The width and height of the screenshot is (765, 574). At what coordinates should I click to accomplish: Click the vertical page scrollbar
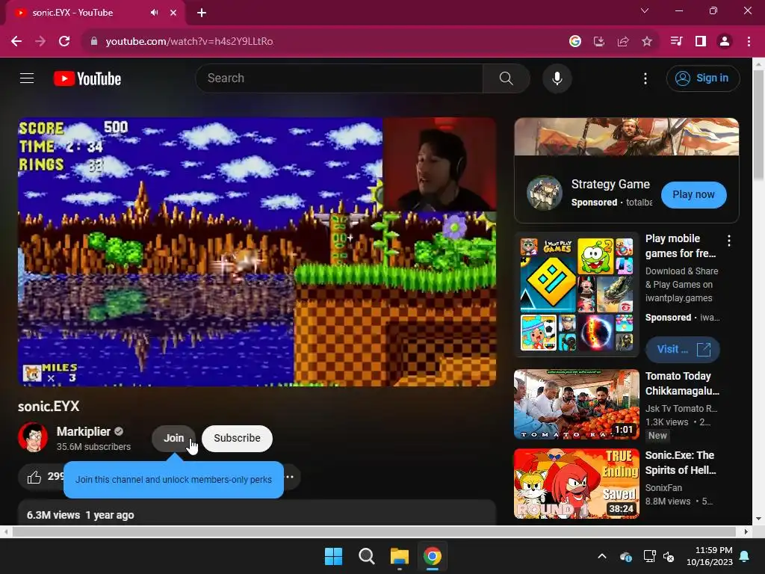(x=759, y=125)
